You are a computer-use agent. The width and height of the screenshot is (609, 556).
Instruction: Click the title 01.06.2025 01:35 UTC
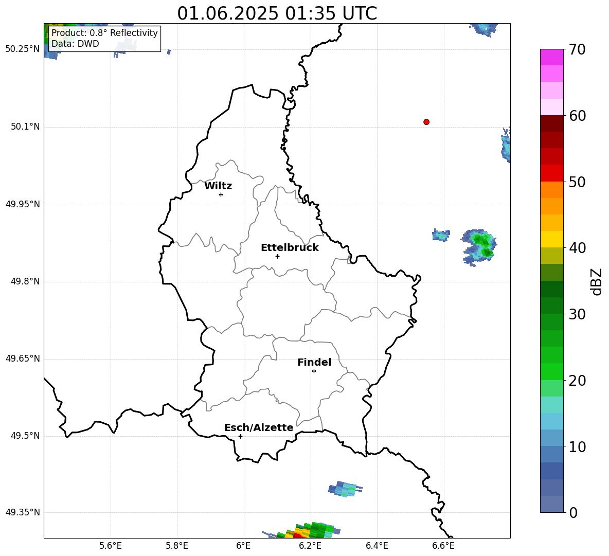pos(277,13)
